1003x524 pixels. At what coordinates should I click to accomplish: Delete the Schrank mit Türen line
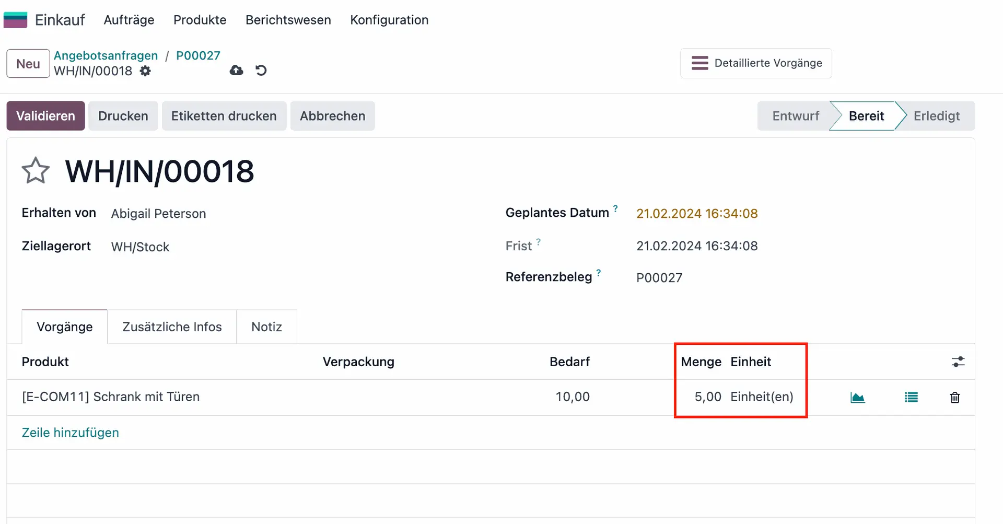click(x=954, y=398)
